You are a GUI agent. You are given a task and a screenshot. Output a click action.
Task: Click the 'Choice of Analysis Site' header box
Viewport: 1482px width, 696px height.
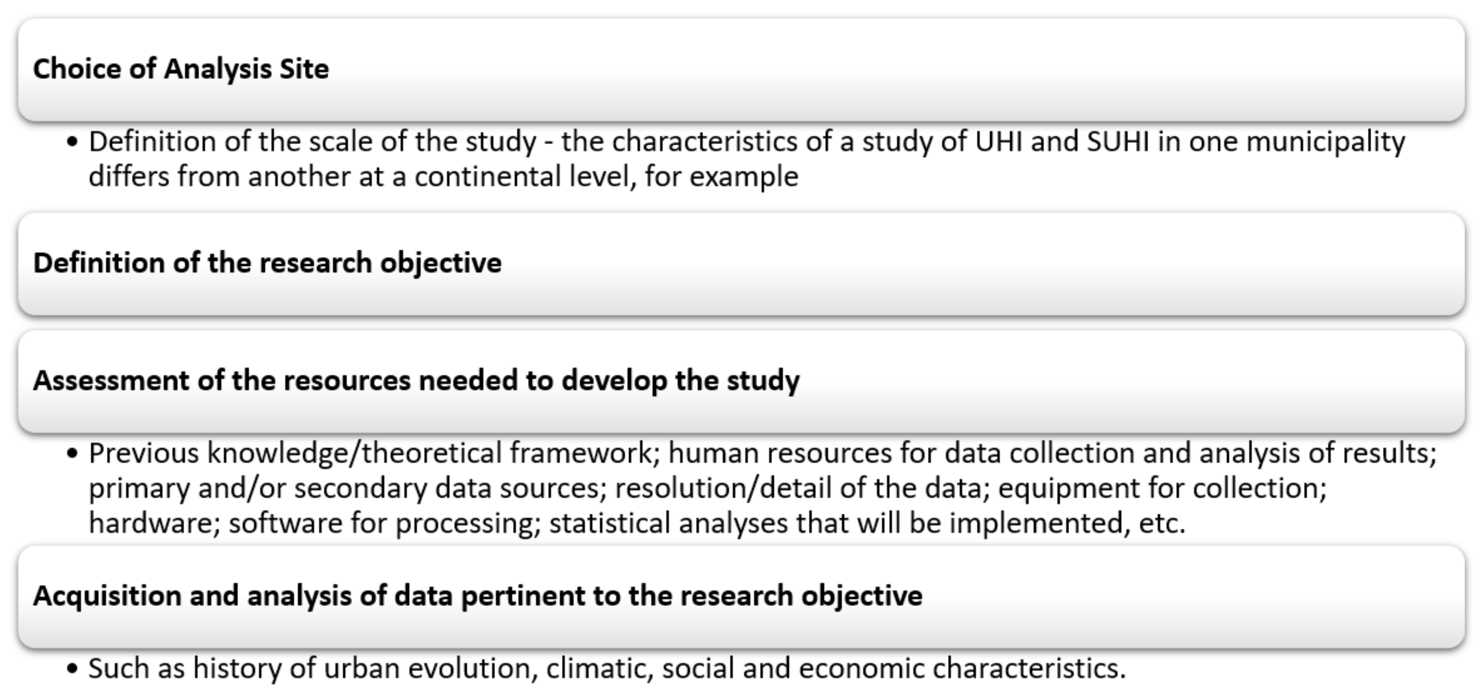pyautogui.click(x=741, y=69)
